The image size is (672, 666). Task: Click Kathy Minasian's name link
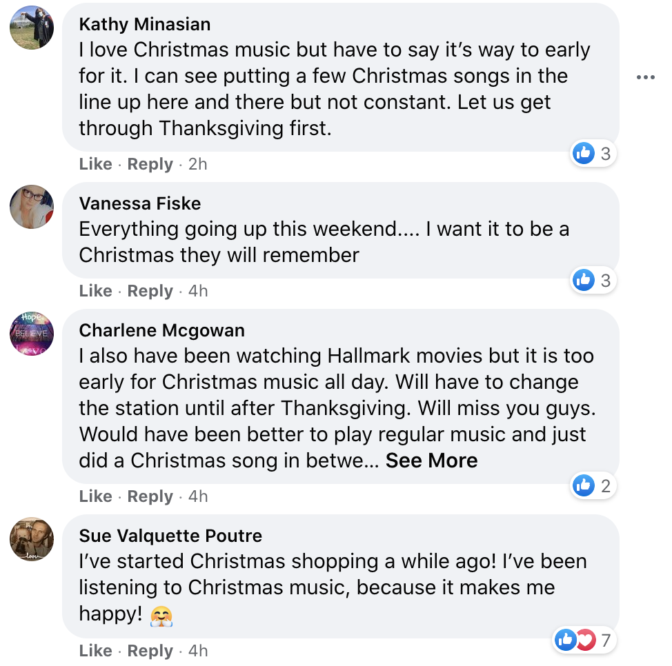coord(145,24)
